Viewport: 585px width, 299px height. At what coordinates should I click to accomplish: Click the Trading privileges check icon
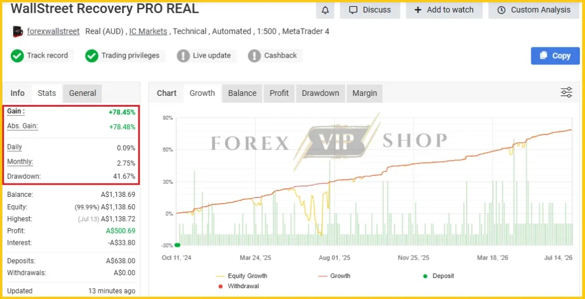point(91,55)
